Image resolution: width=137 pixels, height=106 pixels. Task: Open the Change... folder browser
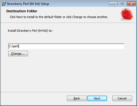pyautogui.click(x=18, y=54)
